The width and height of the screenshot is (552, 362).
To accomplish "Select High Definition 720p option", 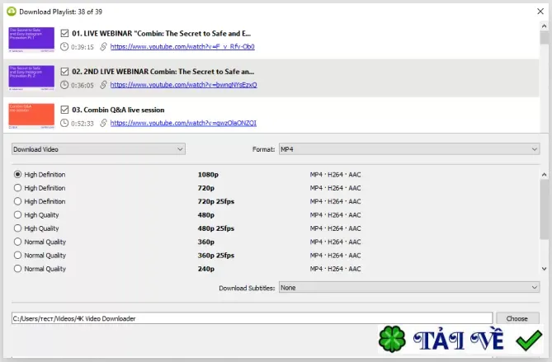I will tap(17, 188).
